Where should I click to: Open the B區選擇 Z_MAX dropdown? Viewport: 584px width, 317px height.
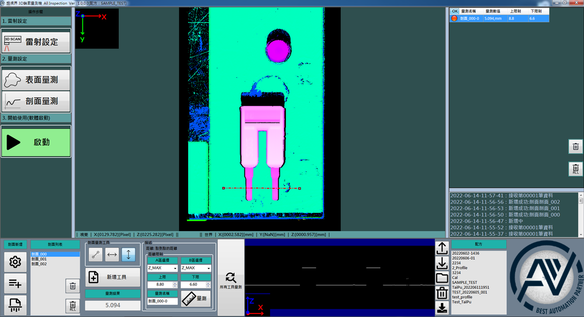point(195,268)
